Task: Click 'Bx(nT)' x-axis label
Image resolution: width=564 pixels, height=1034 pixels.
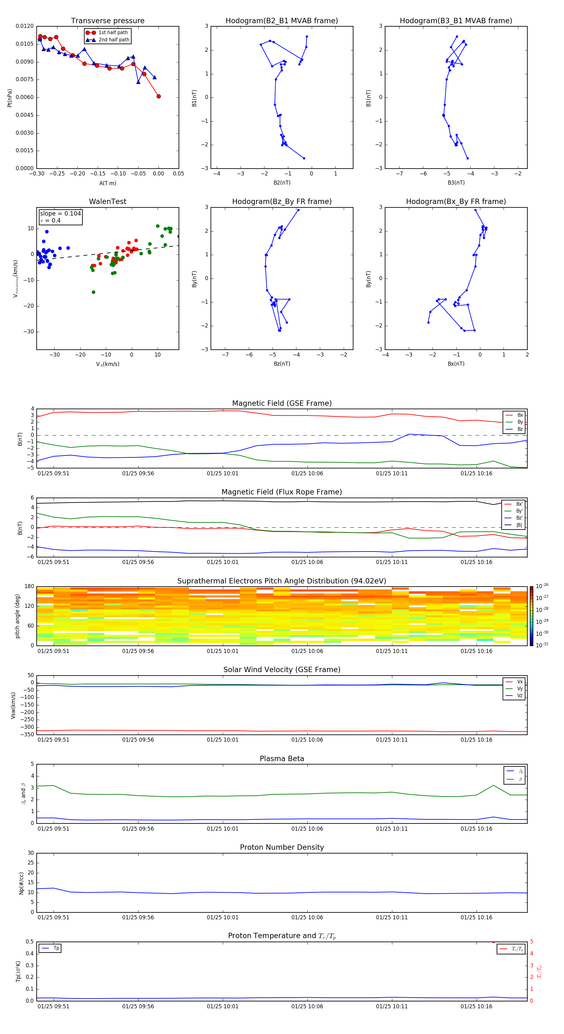Action: (456, 364)
